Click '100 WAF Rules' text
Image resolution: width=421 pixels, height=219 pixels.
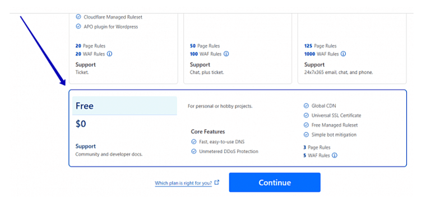pos(206,54)
